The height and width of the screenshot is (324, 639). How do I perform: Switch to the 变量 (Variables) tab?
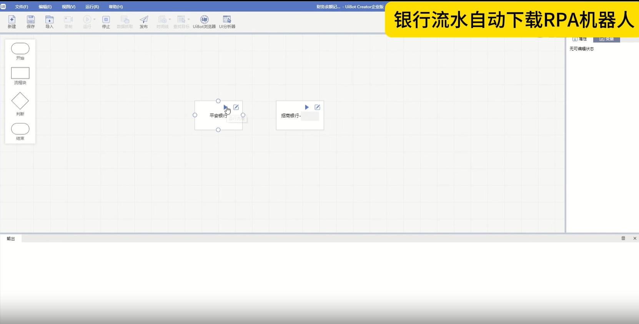point(607,39)
